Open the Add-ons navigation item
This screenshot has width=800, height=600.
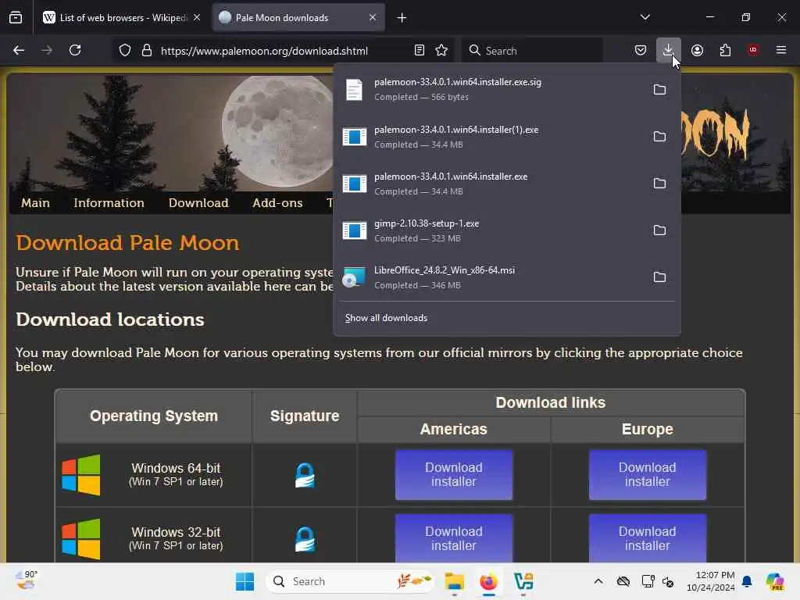click(x=277, y=203)
